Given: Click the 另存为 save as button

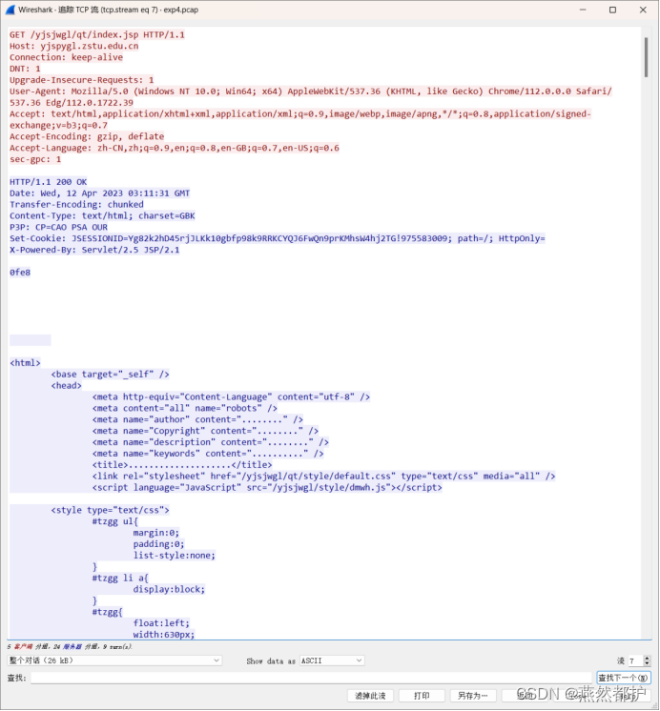Looking at the screenshot, I should [472, 696].
